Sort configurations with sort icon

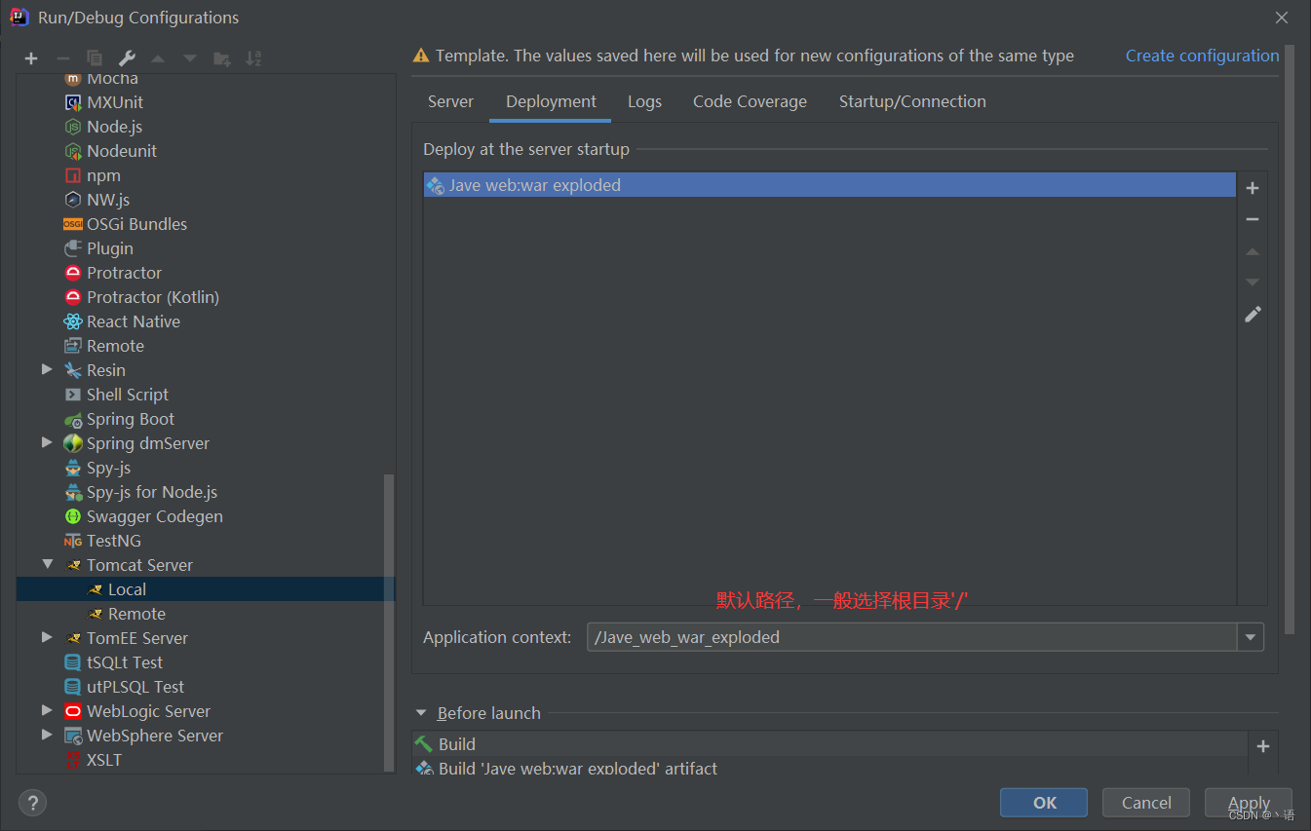[253, 58]
